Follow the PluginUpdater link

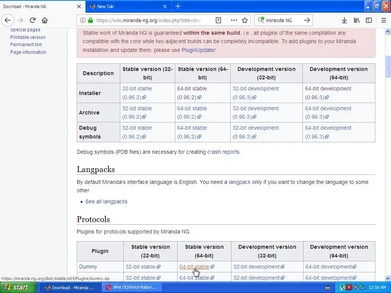pyautogui.click(x=199, y=50)
